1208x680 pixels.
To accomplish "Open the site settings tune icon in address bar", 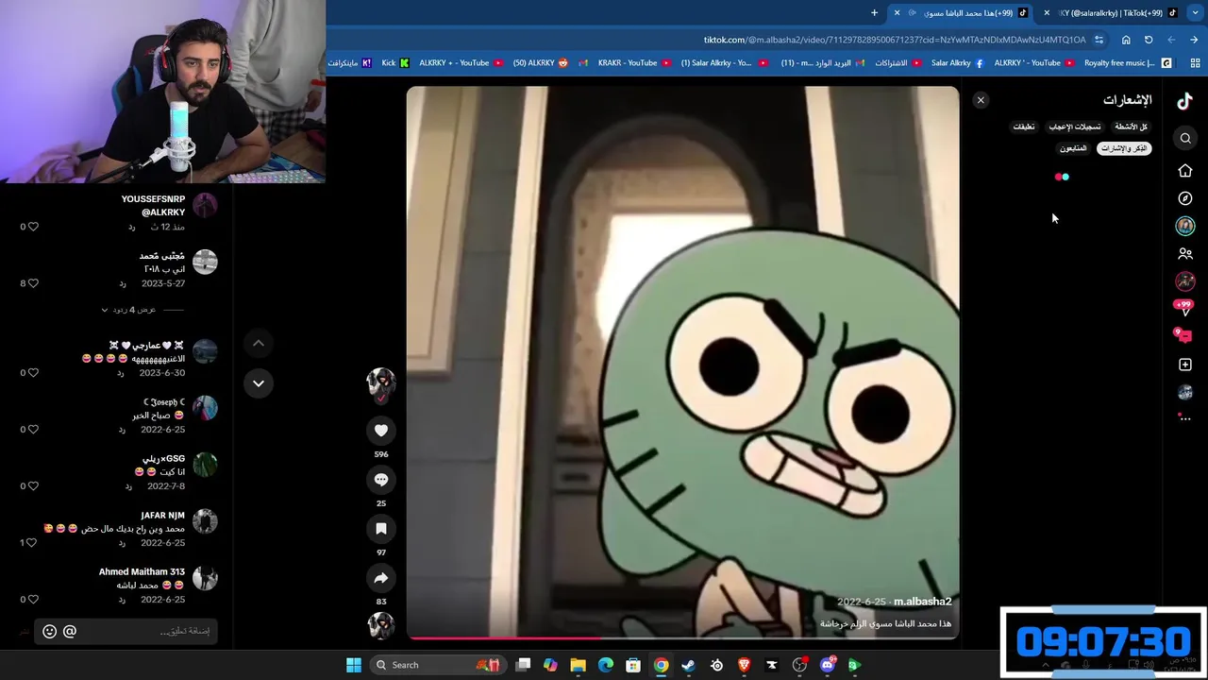I will click(1099, 40).
